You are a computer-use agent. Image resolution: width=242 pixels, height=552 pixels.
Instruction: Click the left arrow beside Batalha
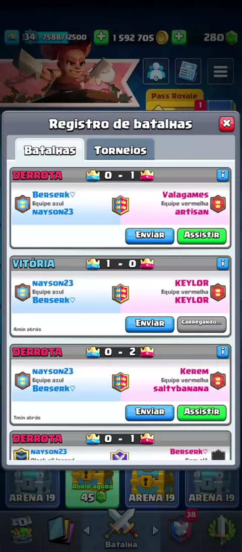pyautogui.click(x=86, y=530)
